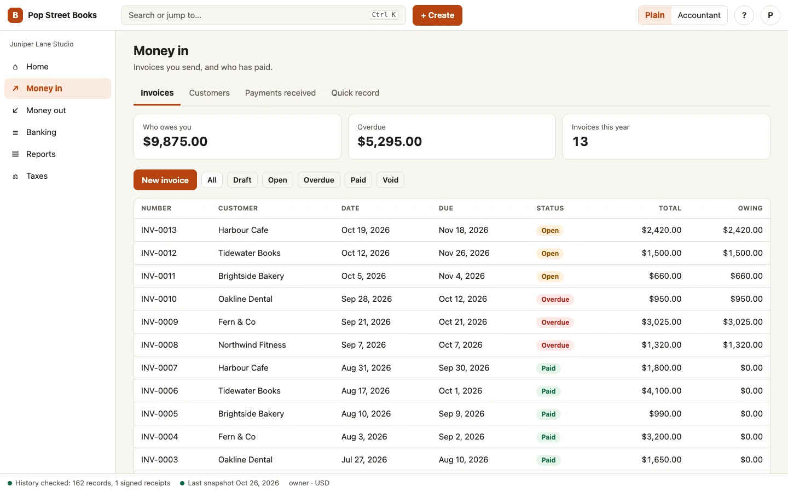
Task: Open the Customers tab
Action: [x=210, y=93]
